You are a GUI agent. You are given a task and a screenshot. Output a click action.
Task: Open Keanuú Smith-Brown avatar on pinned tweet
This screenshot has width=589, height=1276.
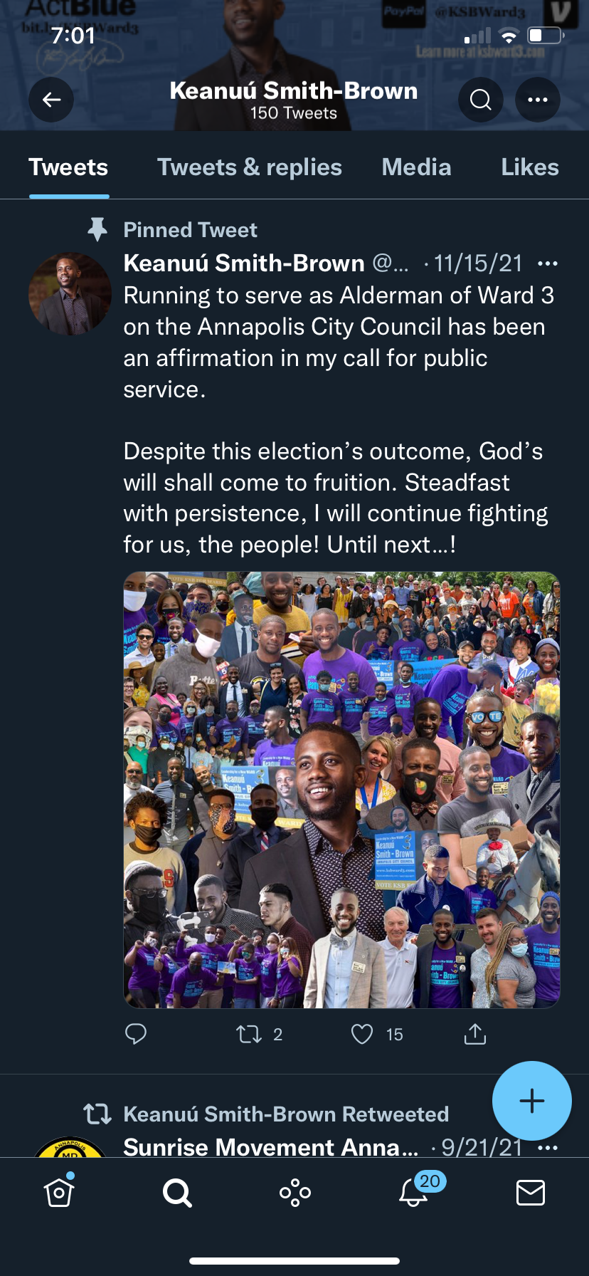pos(70,293)
